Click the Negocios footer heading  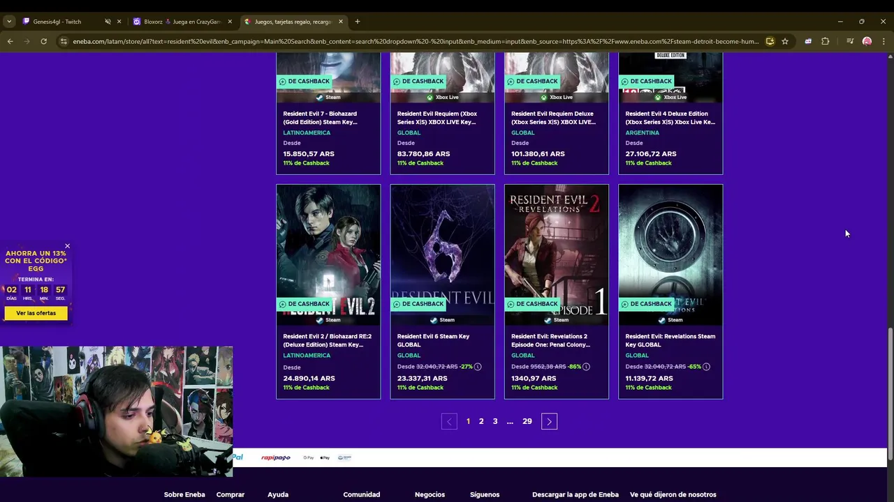[x=430, y=494]
